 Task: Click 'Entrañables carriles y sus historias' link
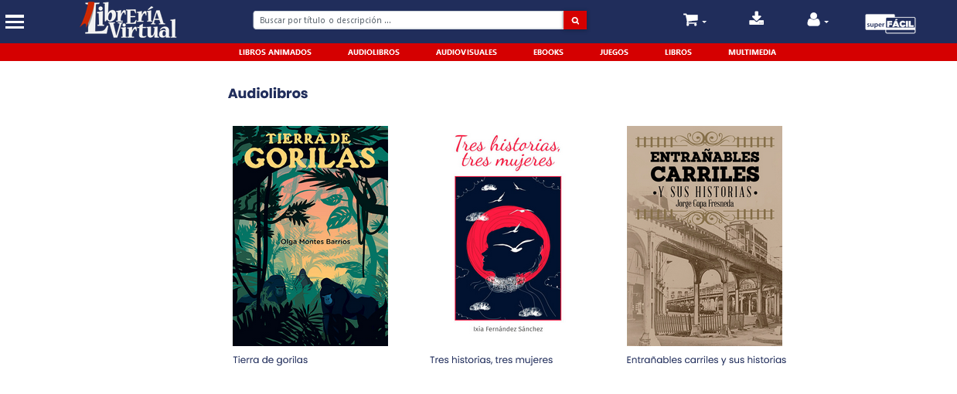tap(707, 360)
